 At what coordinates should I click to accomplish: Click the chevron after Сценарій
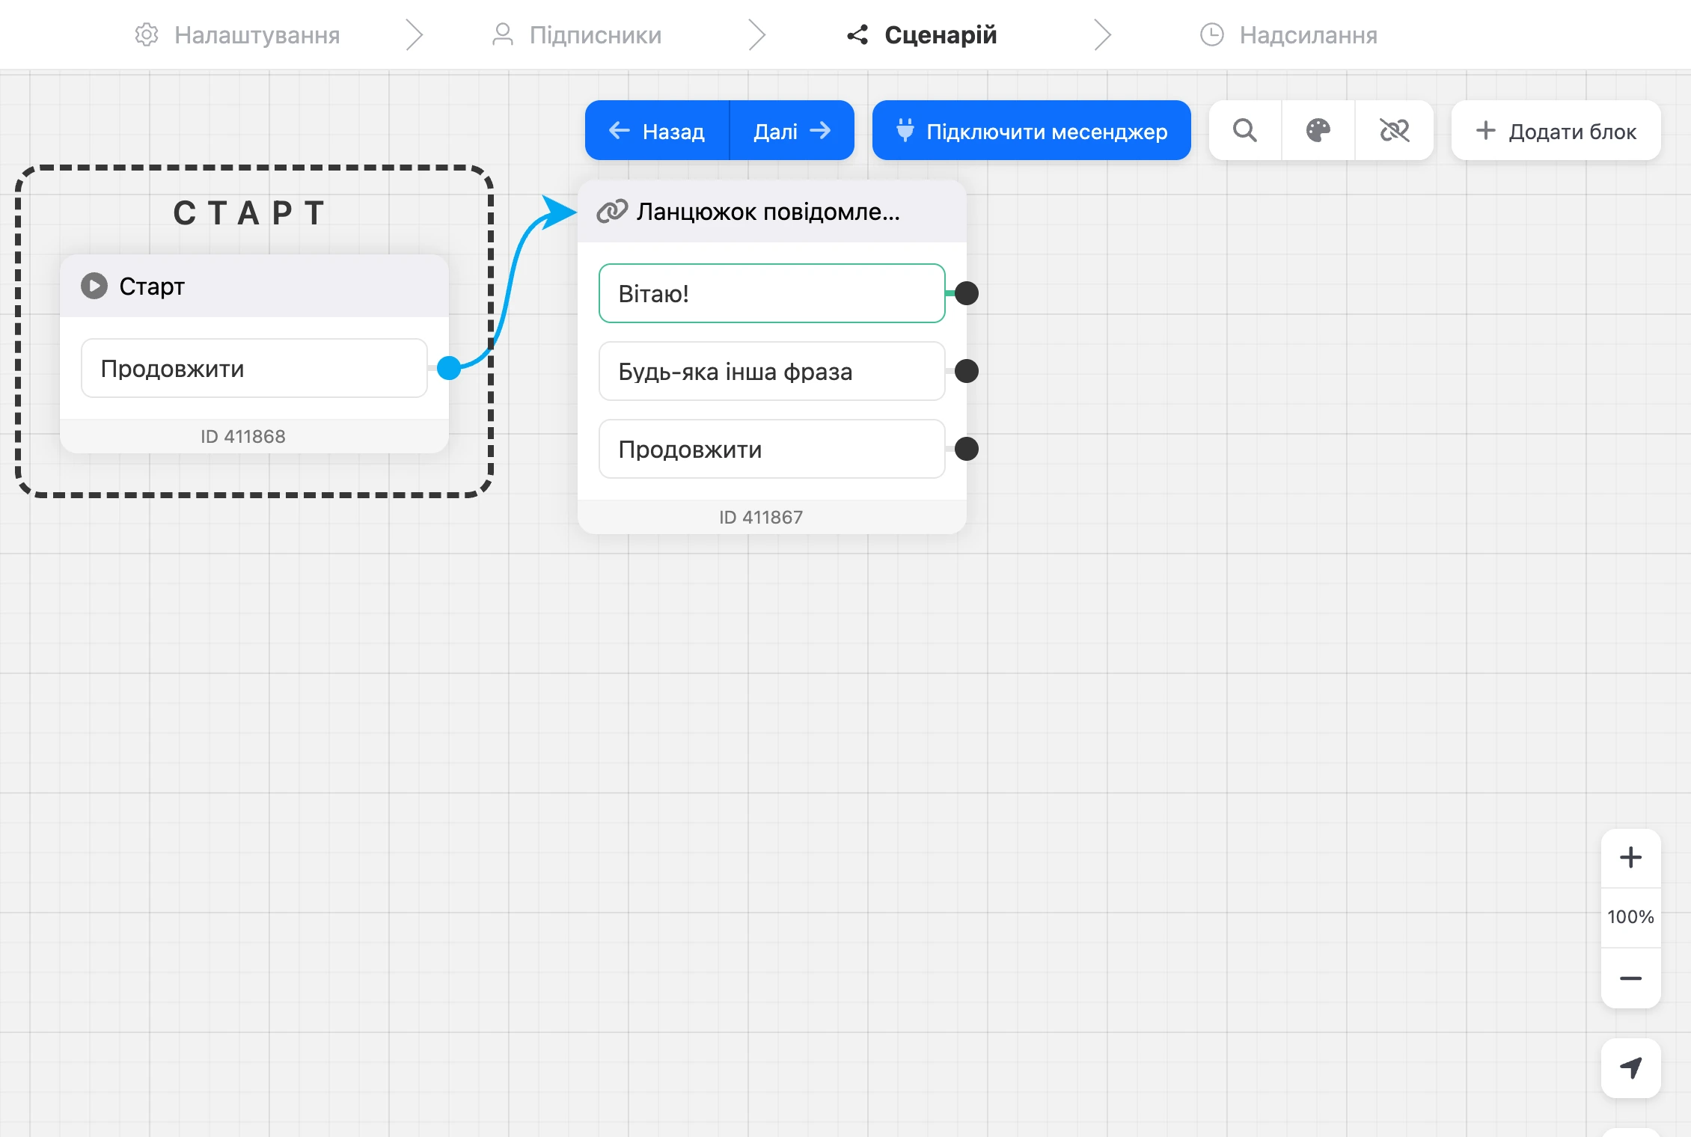[x=1102, y=34]
